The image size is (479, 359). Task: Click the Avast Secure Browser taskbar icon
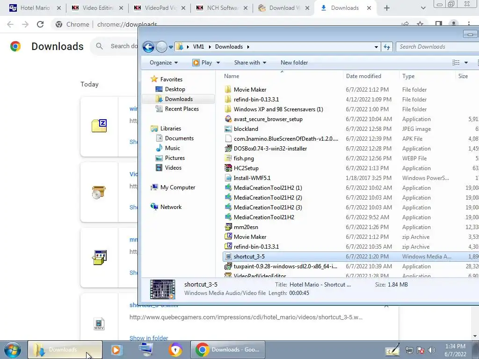(x=175, y=350)
